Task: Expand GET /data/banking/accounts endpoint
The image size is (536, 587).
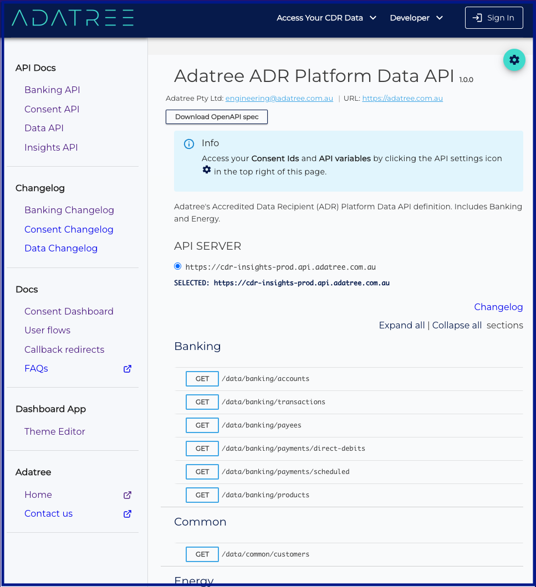Action: (349, 379)
